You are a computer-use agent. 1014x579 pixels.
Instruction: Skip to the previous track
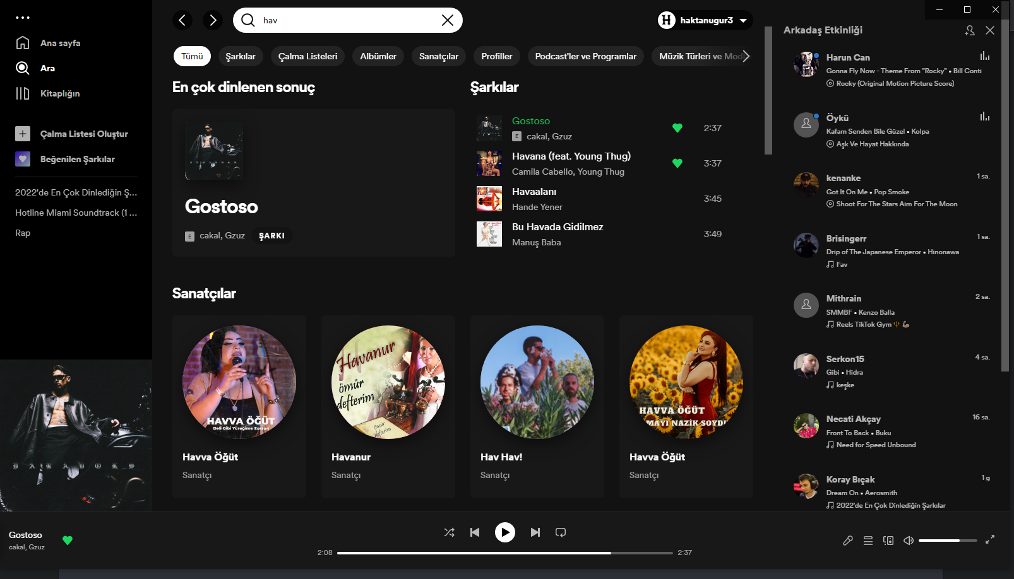click(x=475, y=532)
